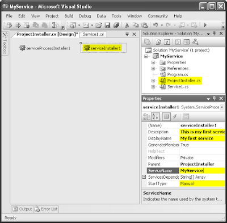227x223 pixels.
Task: Open the Debug menu
Action: [85, 16]
